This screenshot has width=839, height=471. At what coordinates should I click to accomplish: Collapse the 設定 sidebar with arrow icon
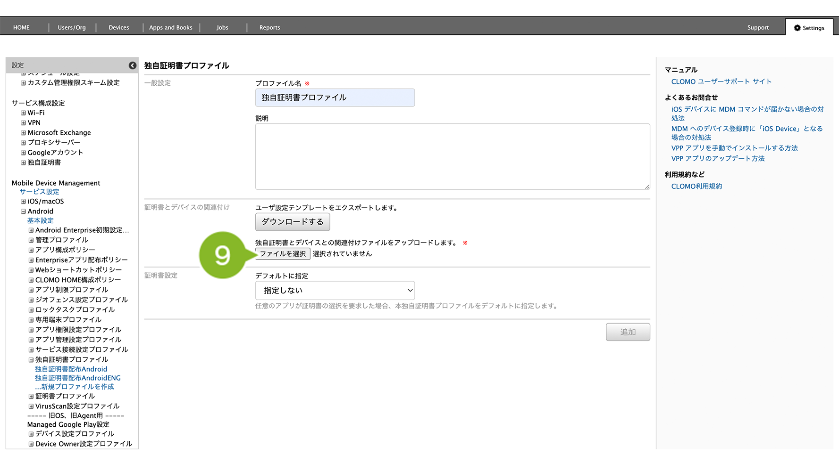click(x=133, y=65)
